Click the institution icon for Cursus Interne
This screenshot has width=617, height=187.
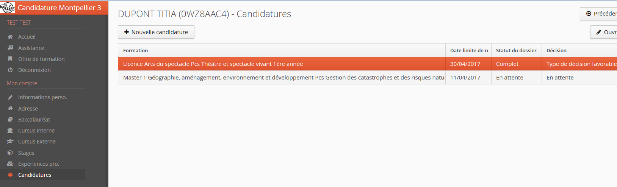tap(10, 131)
